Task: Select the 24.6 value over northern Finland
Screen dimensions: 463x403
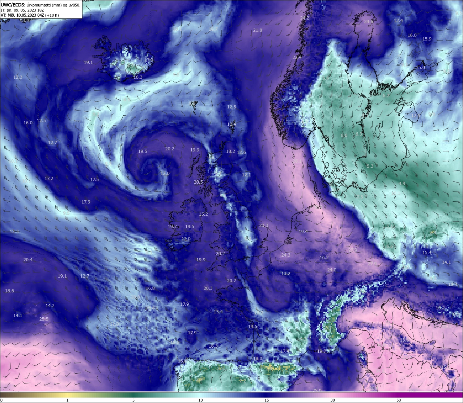Action: click(369, 22)
